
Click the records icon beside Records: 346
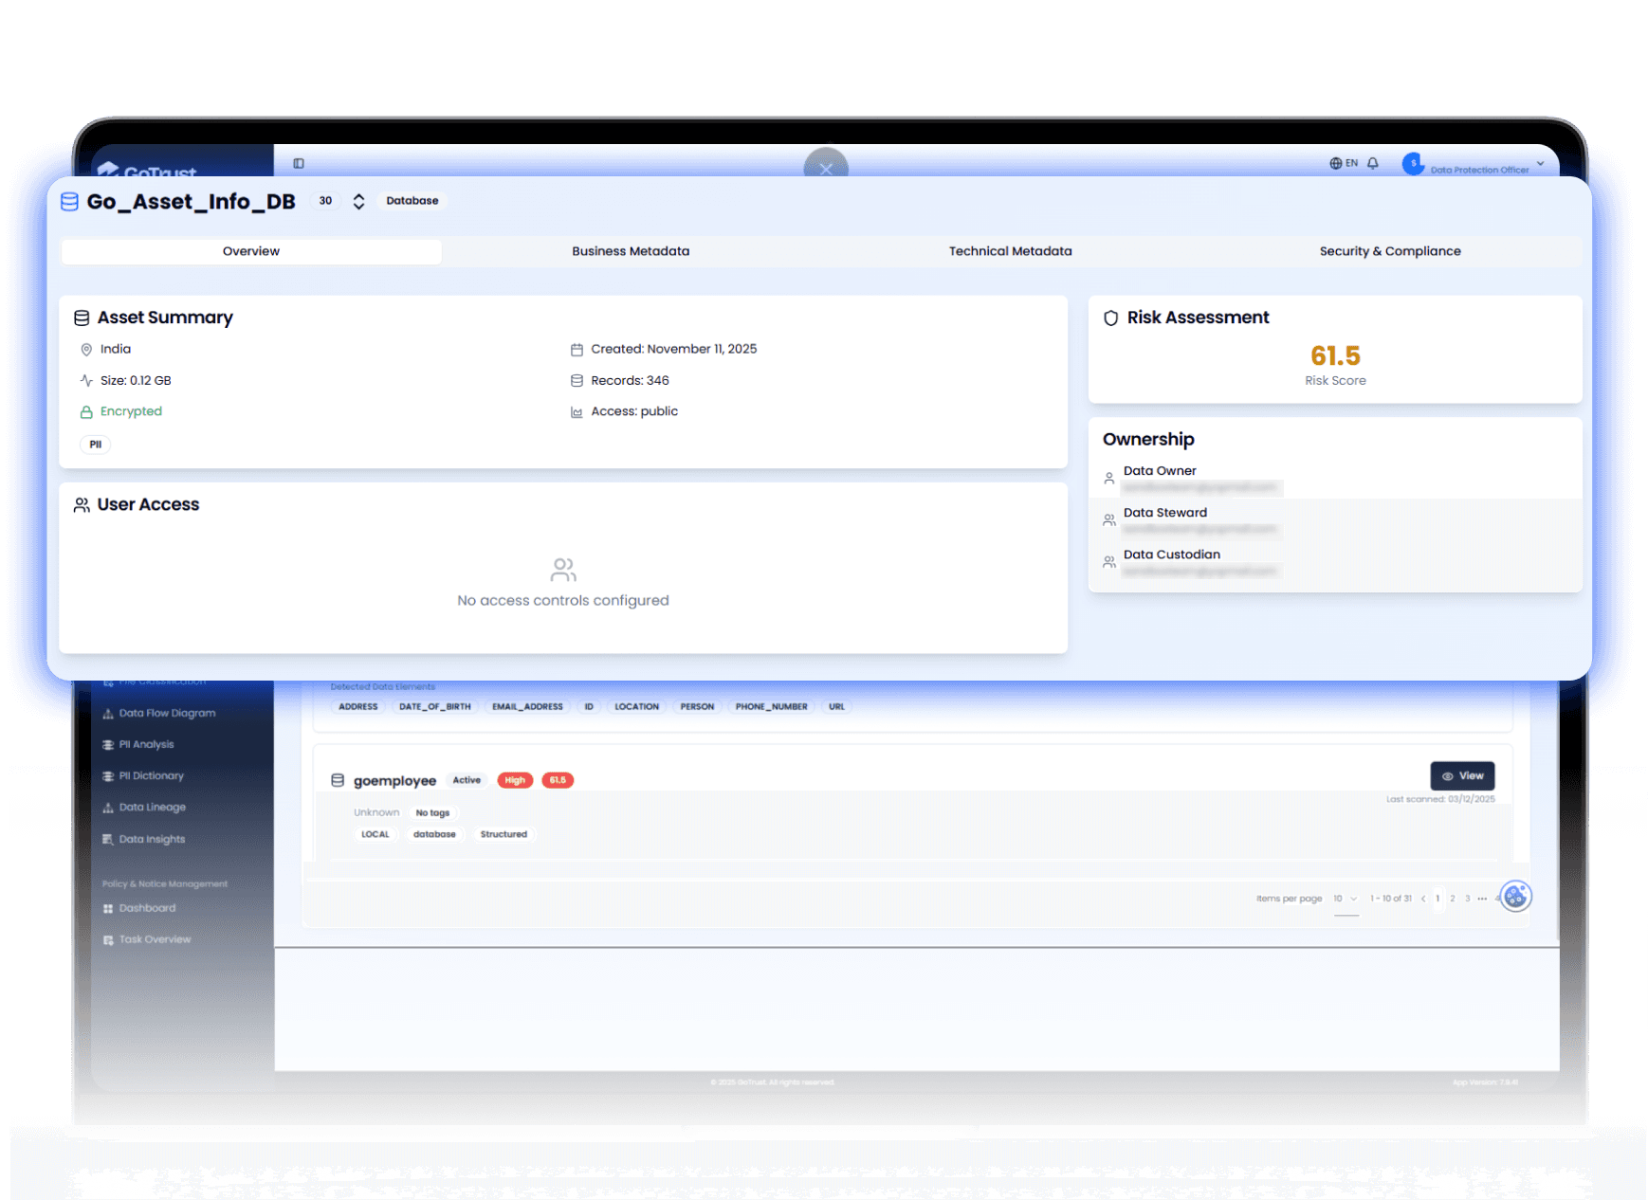tap(577, 381)
